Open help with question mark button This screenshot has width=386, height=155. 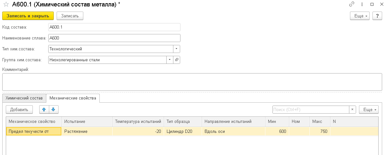coord(377,16)
